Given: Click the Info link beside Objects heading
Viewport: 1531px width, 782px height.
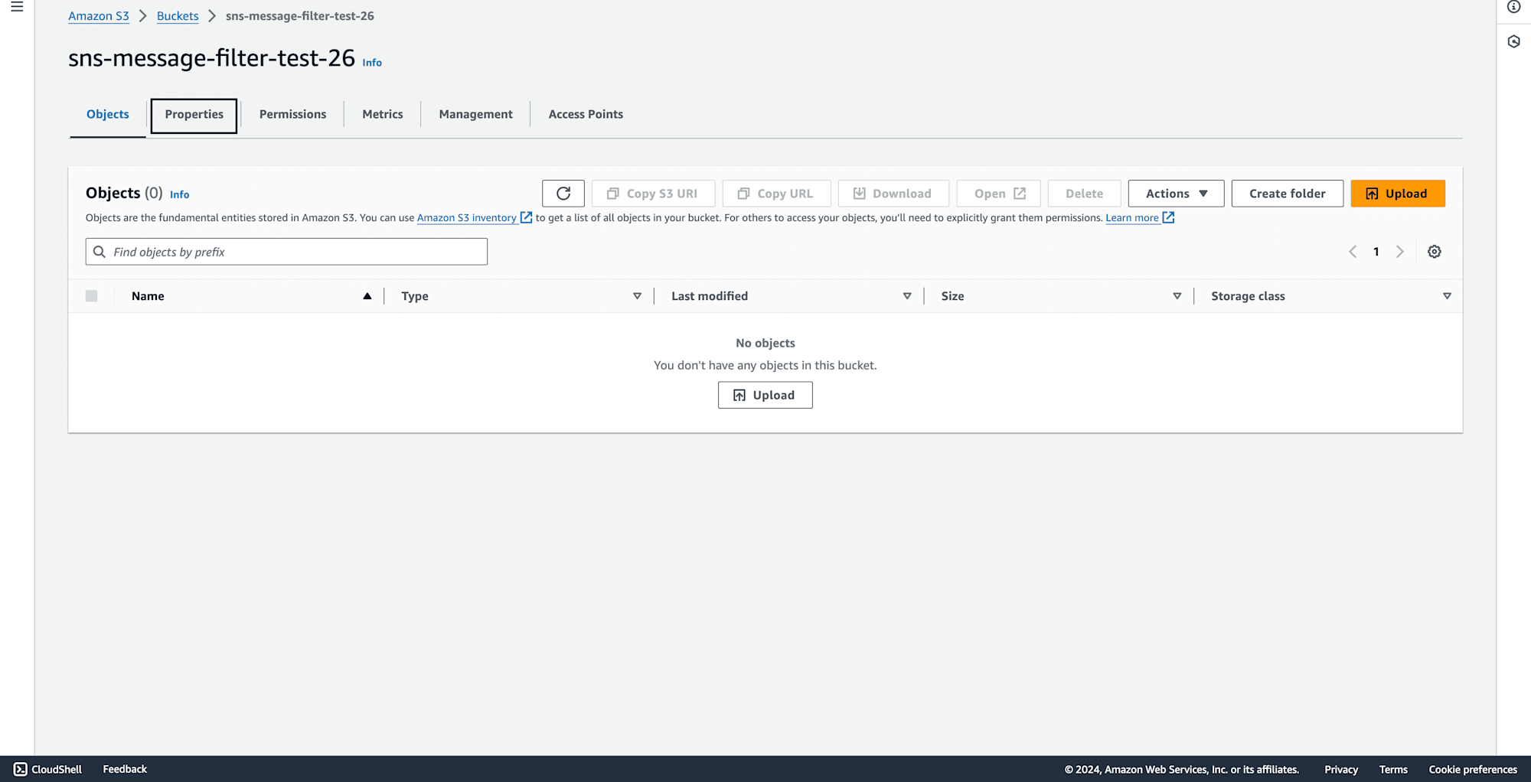Looking at the screenshot, I should tap(179, 194).
